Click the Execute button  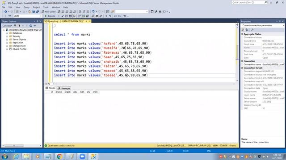(50, 16)
